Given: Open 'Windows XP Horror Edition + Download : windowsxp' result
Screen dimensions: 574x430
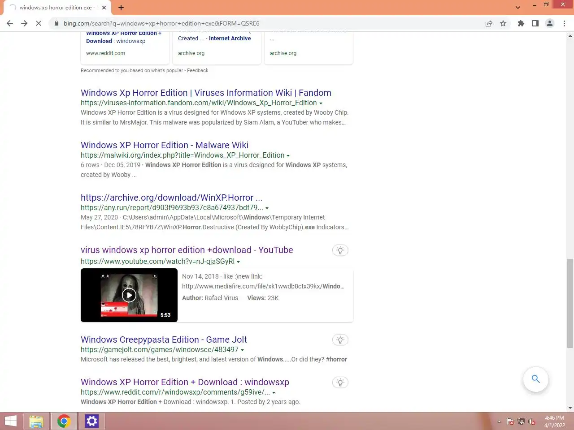Looking at the screenshot, I should coord(185,382).
